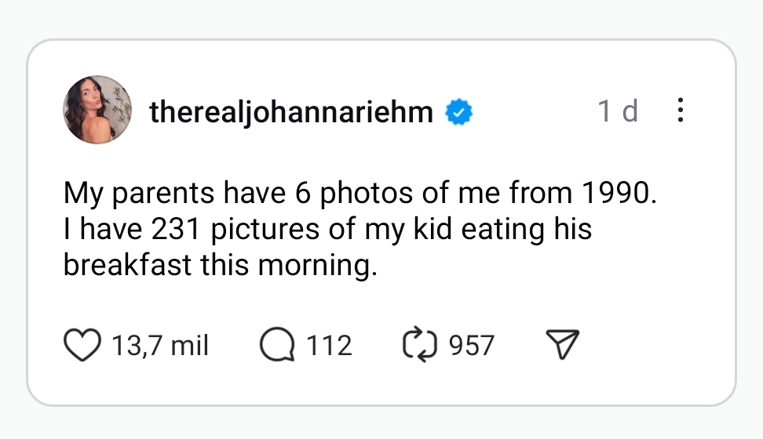The width and height of the screenshot is (763, 439).
Task: Share the post with the paper plane icon
Action: 562,345
